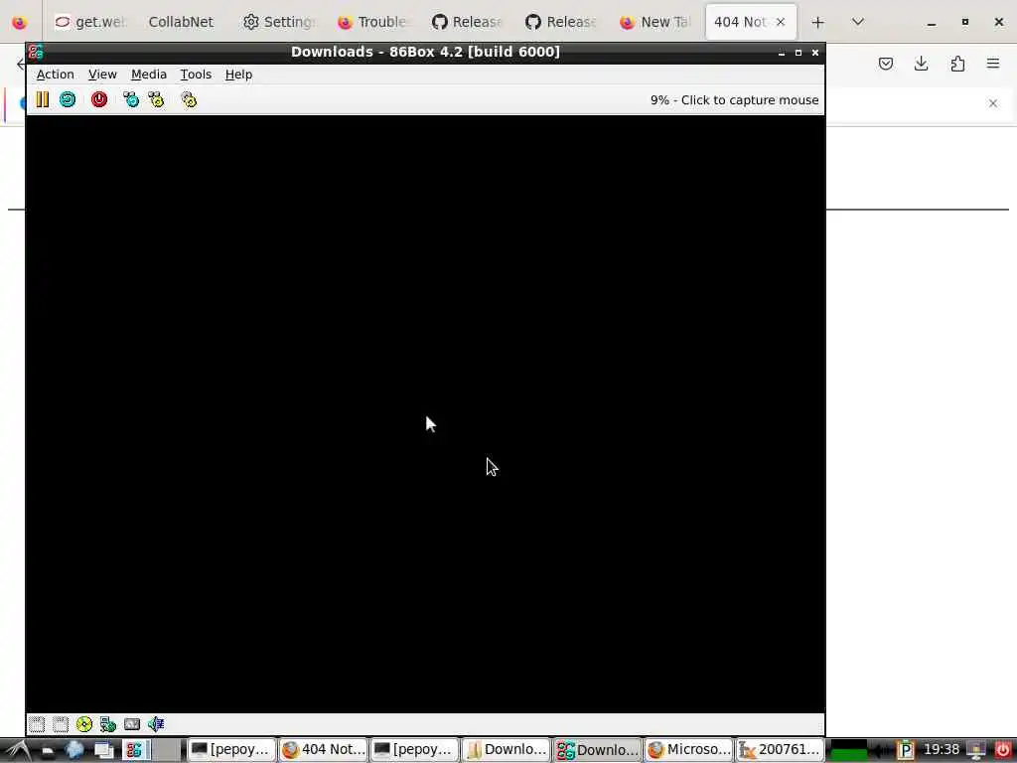
Task: Click the 19:38 clock in the taskbar
Action: coord(942,750)
